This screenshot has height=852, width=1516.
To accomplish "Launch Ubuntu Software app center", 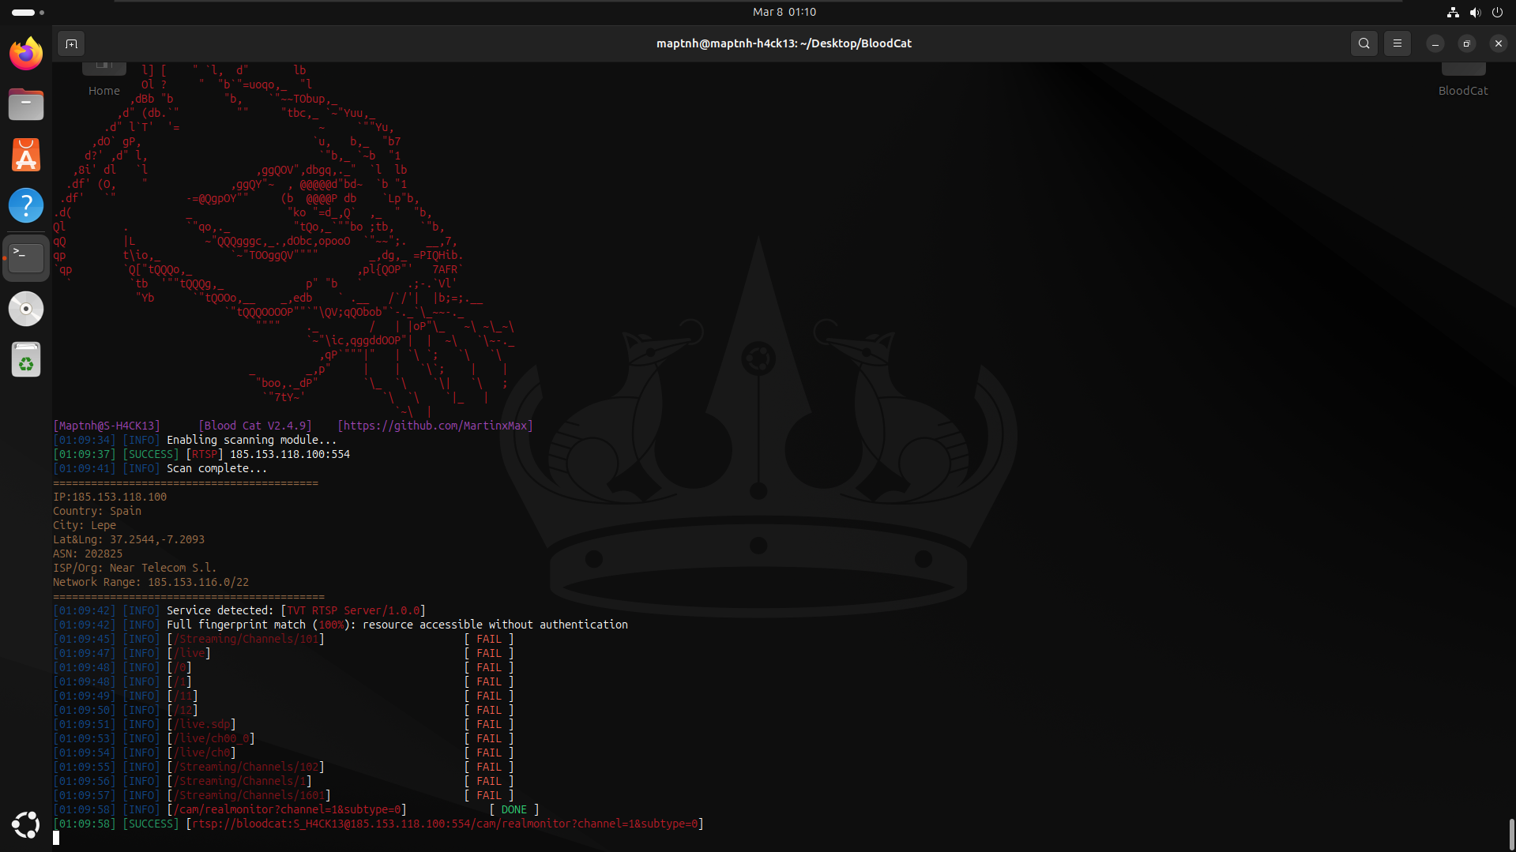I will pos(26,155).
